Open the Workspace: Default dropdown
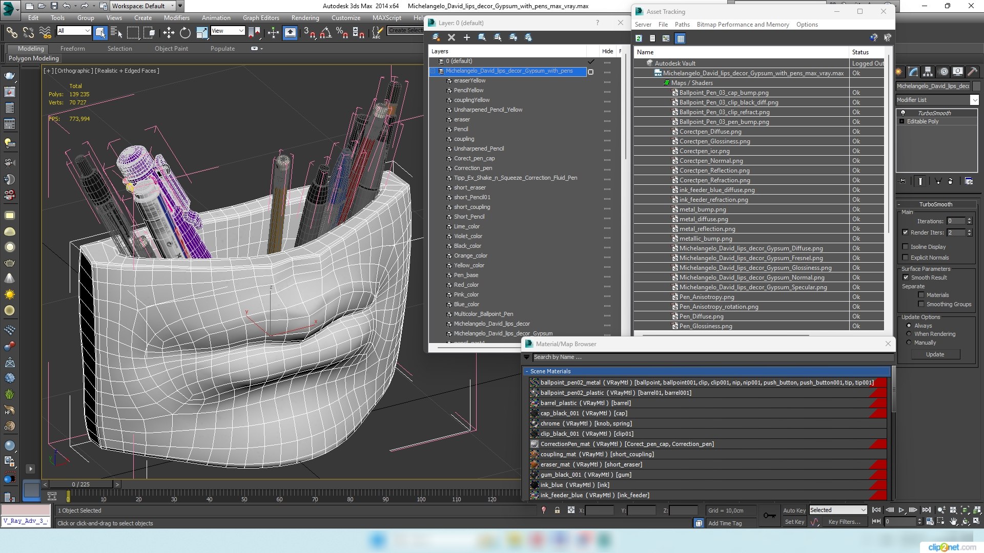This screenshot has height=553, width=984. [142, 6]
